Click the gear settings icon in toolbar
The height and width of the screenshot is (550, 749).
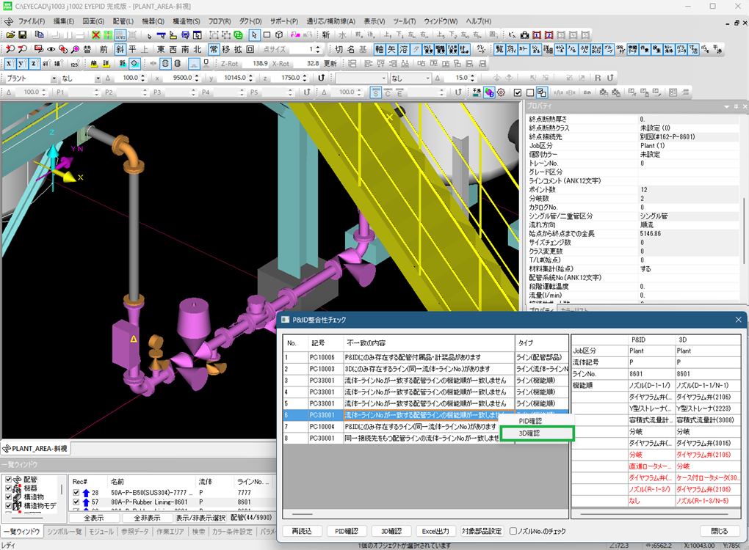tap(501, 92)
